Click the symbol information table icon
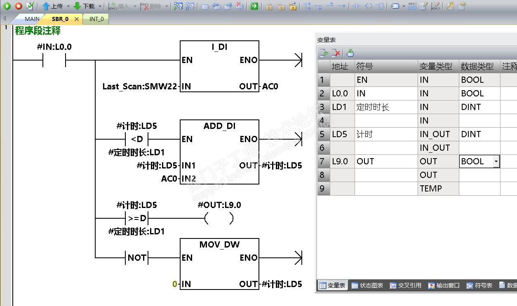The width and height of the screenshot is (517, 306). (412, 6)
